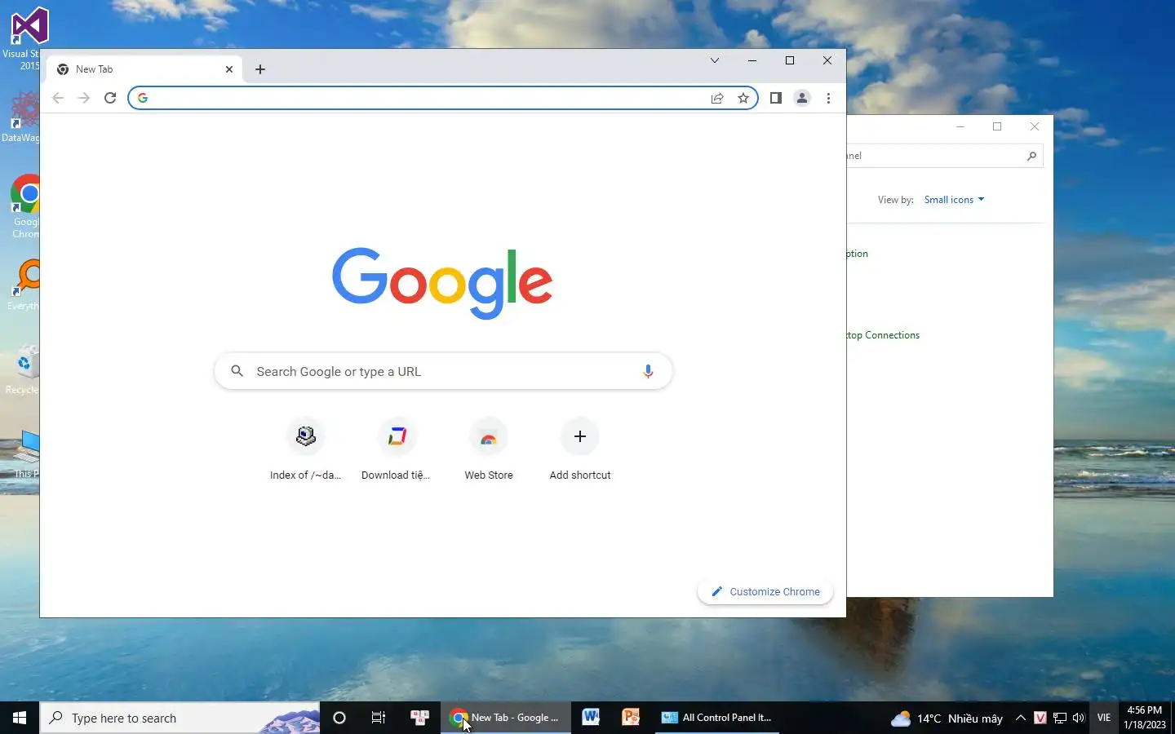Click Add shortcut button
The image size is (1175, 734).
[x=580, y=449]
